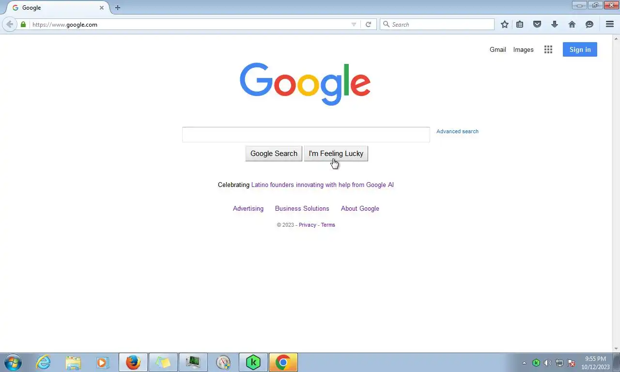Click the Firefox search box field
The image size is (620, 372).
coord(437,24)
